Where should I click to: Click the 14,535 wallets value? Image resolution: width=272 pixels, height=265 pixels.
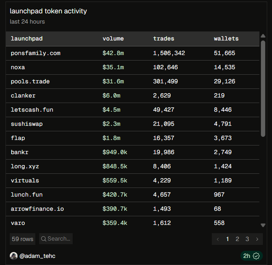click(x=224, y=67)
